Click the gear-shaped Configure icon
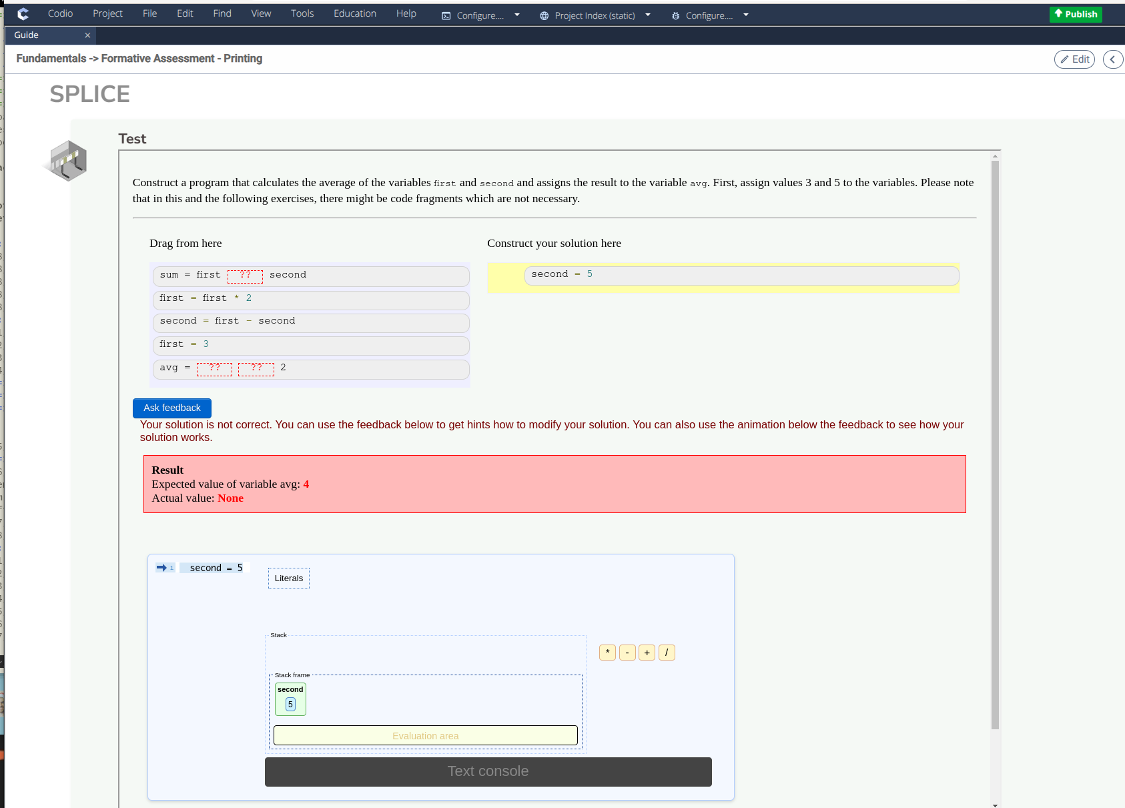Image resolution: width=1125 pixels, height=808 pixels. (675, 15)
